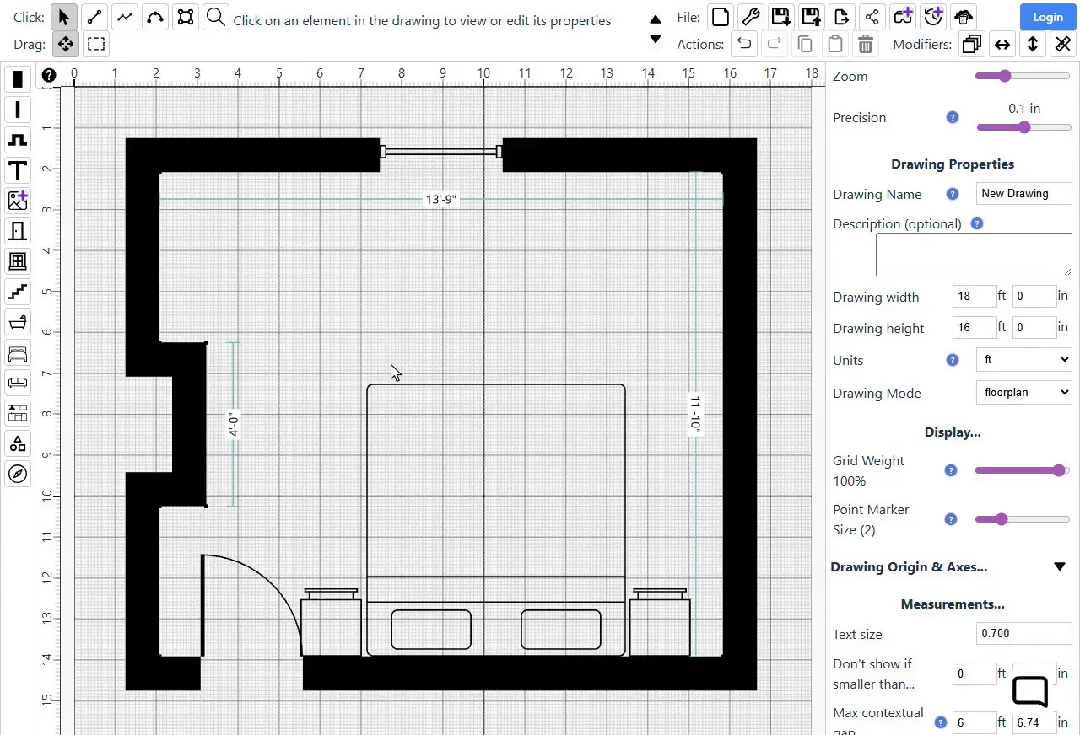
Task: Insert a door symbol
Action: 18,231
